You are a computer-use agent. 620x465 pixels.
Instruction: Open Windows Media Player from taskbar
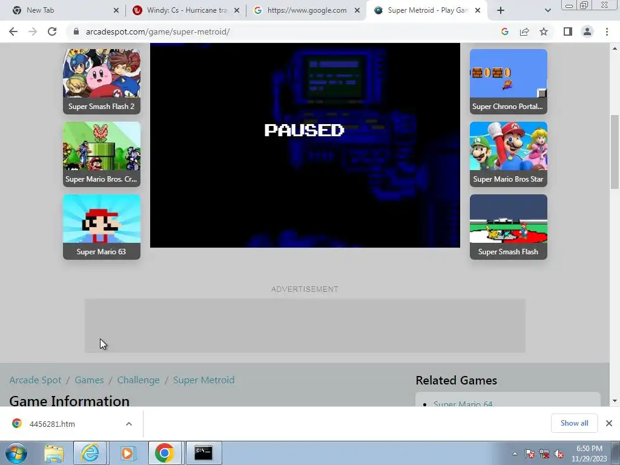point(127,453)
